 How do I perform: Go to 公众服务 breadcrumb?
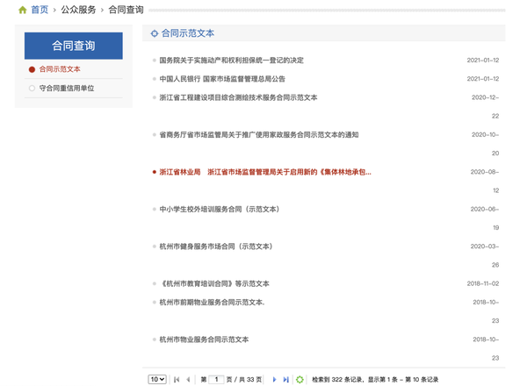coord(78,10)
